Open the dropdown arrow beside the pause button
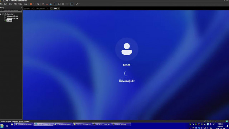The width and height of the screenshot is (229, 129). 33,4
